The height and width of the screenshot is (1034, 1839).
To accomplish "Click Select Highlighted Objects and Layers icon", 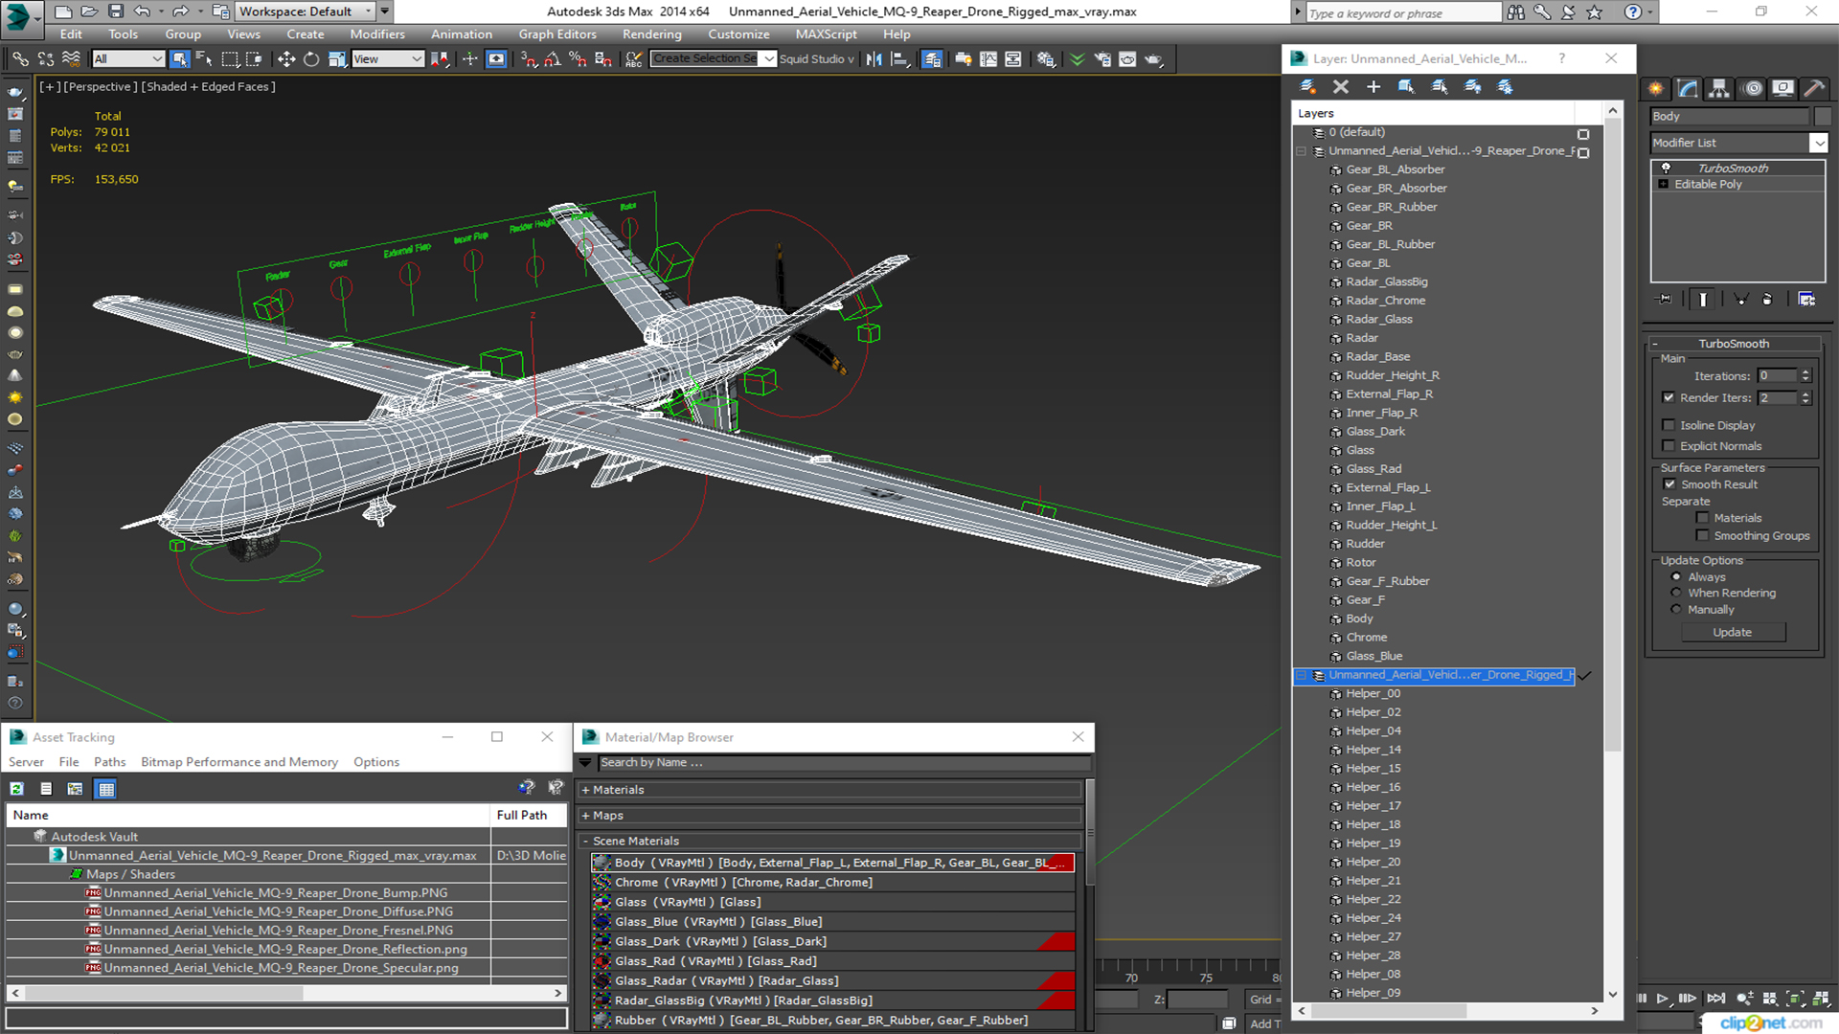I will click(x=1406, y=87).
